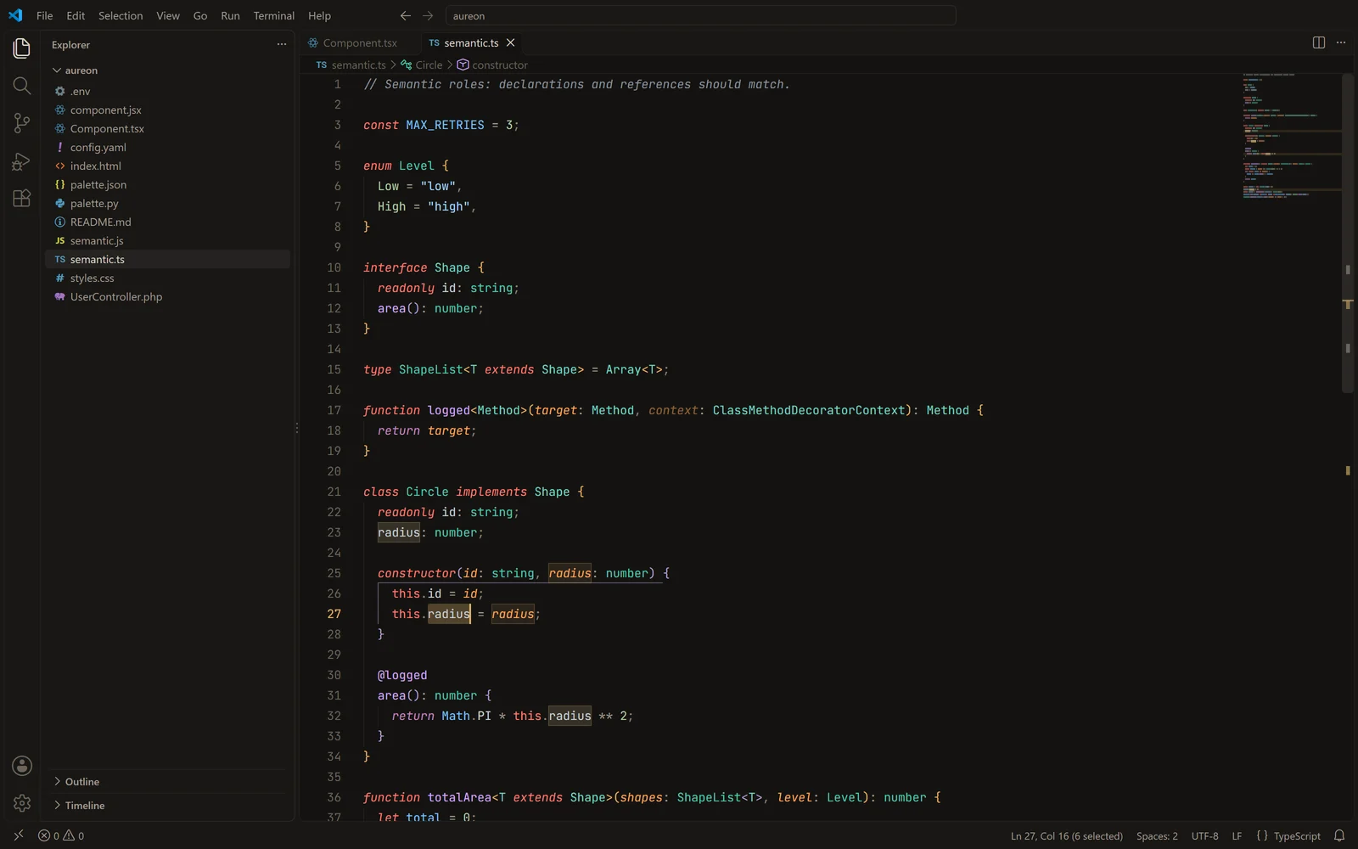Open the Selection menu
The width and height of the screenshot is (1358, 849).
point(121,15)
